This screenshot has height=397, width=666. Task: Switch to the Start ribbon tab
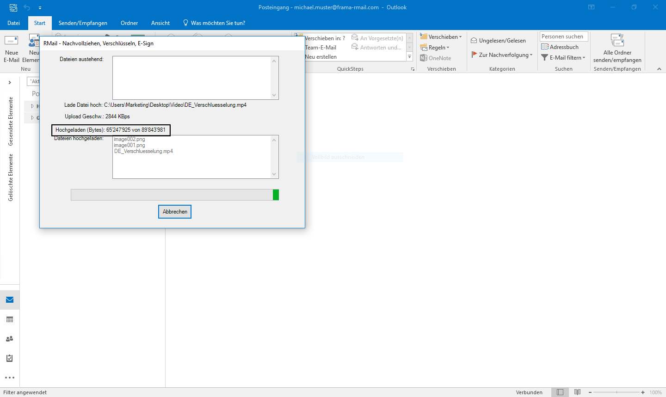click(40, 23)
